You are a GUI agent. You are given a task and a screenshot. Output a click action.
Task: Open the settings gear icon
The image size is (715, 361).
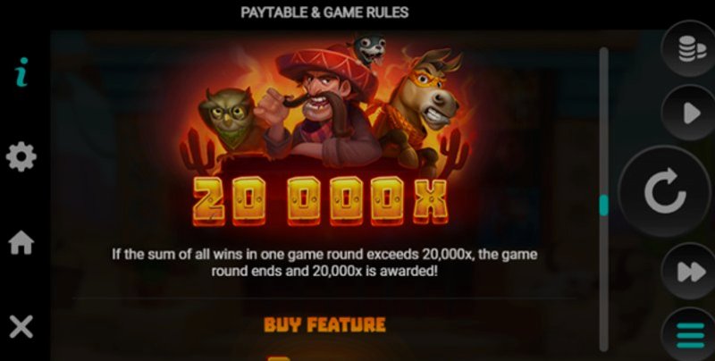21,156
